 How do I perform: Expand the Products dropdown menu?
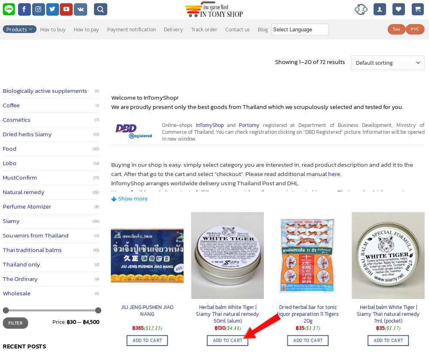click(19, 29)
